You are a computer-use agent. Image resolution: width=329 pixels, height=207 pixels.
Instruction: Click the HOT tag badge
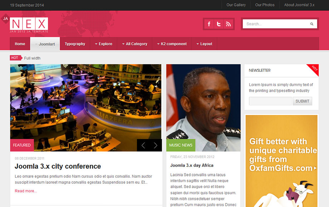[15, 58]
